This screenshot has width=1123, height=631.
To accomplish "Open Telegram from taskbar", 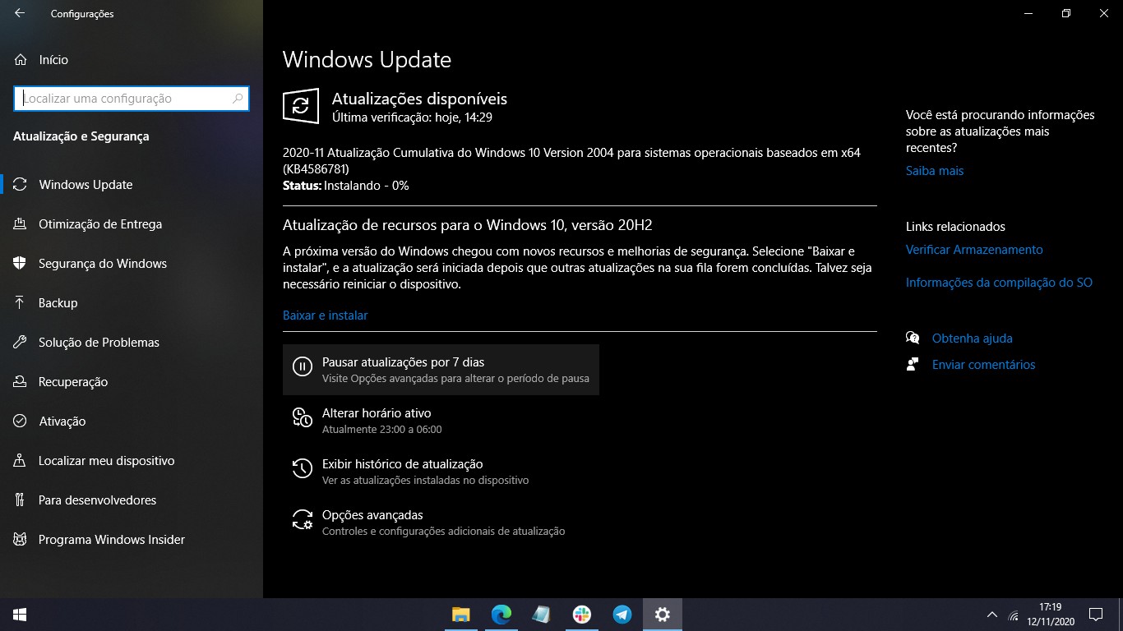I will 622,615.
